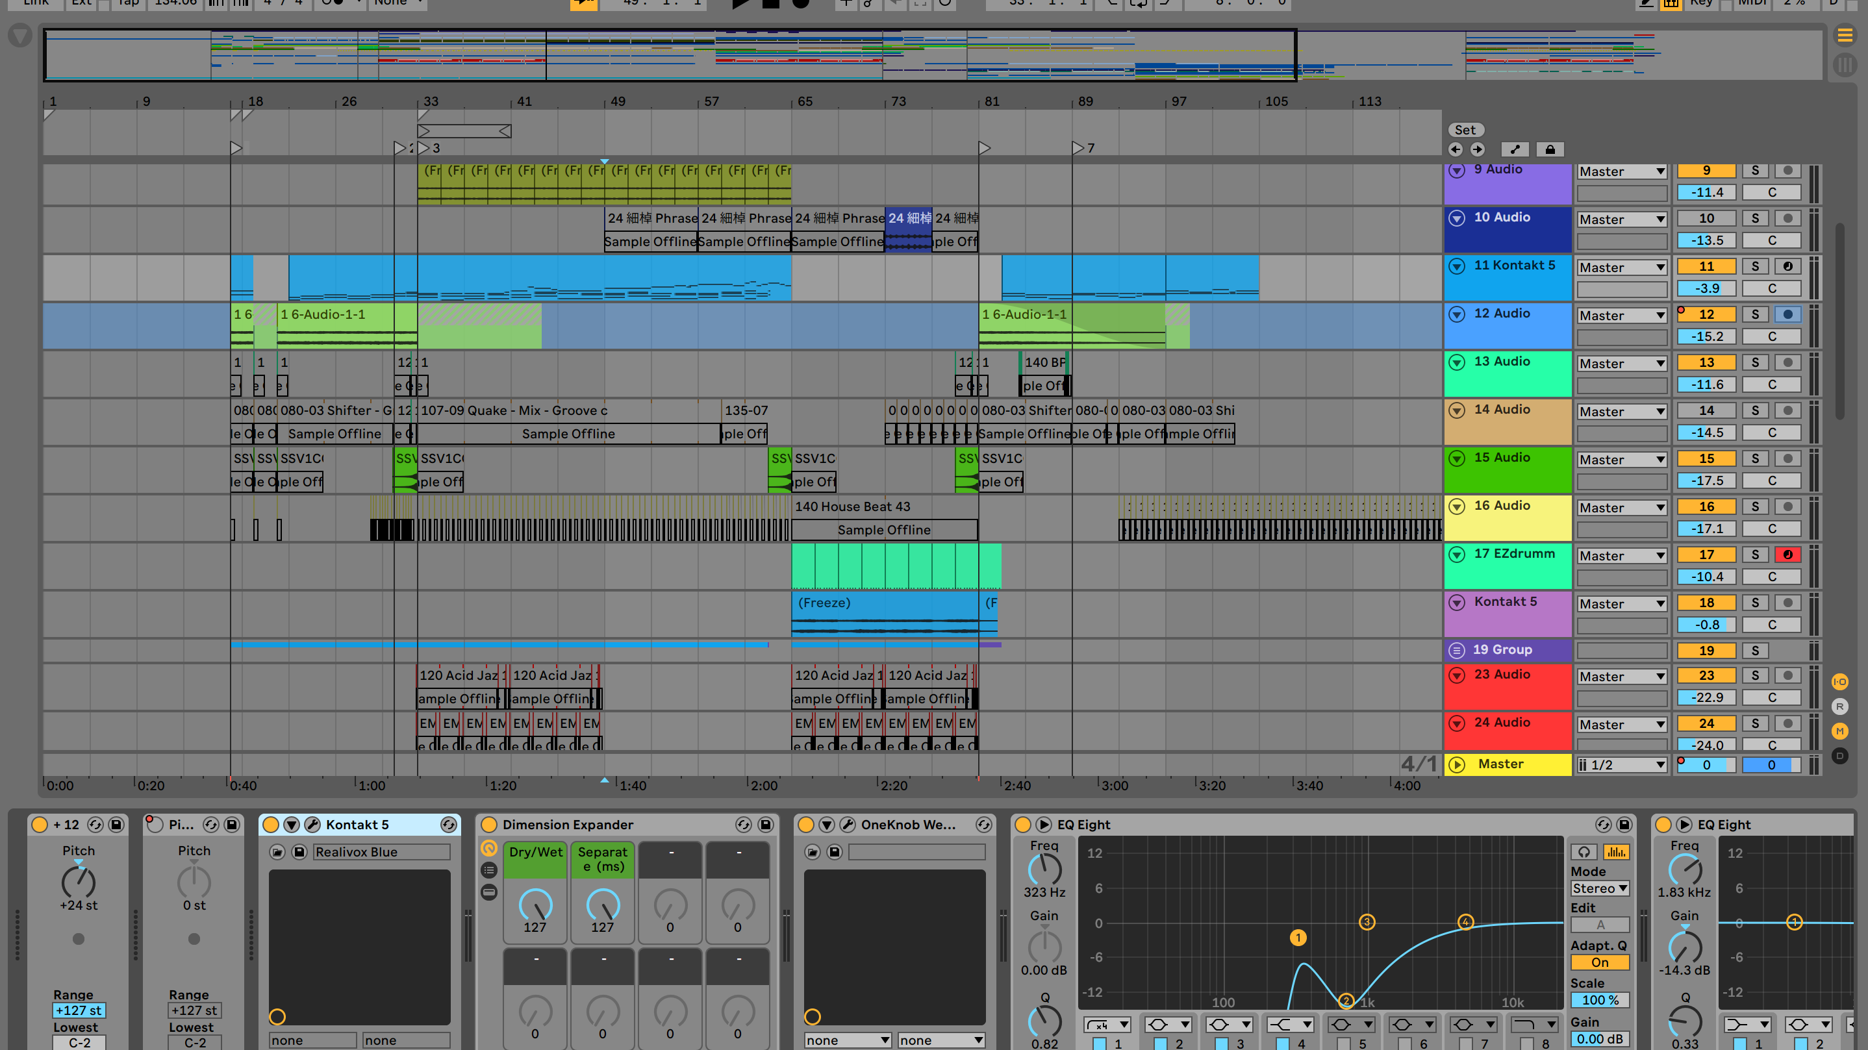Toggle overview triangle at top left
1868x1050 pixels.
[19, 36]
